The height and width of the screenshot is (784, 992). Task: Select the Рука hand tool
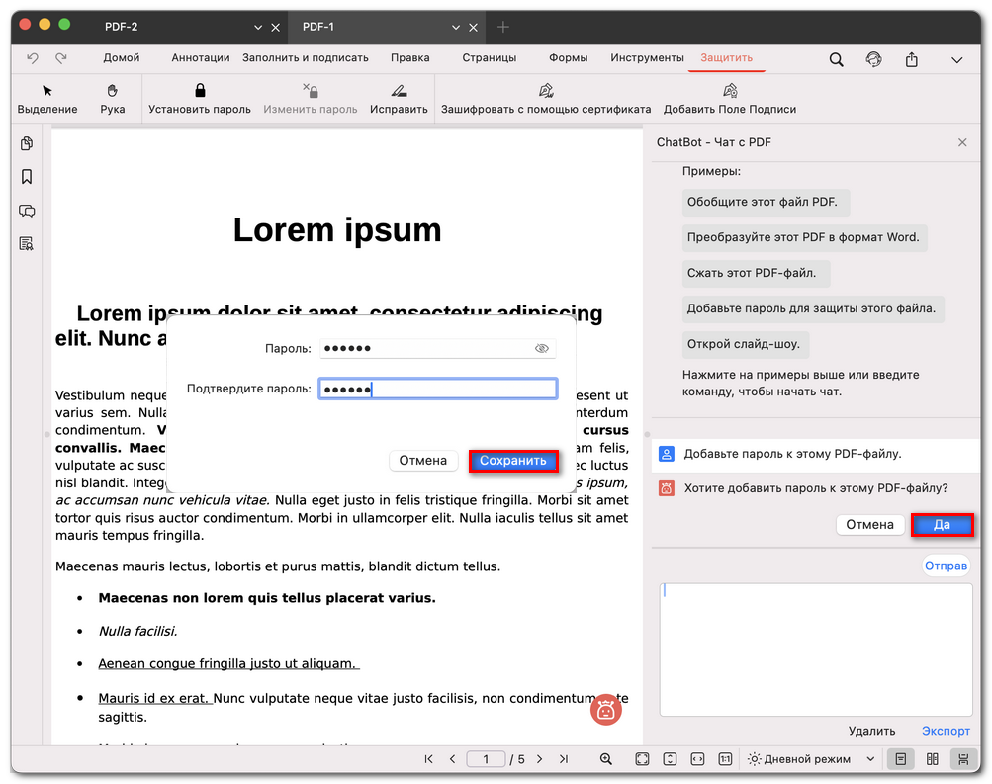click(113, 91)
